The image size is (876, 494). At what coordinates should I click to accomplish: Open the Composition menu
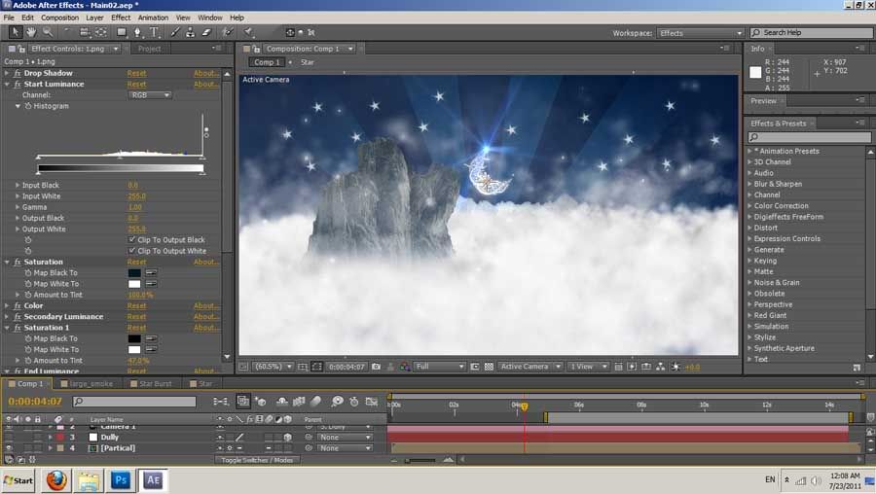pyautogui.click(x=59, y=18)
